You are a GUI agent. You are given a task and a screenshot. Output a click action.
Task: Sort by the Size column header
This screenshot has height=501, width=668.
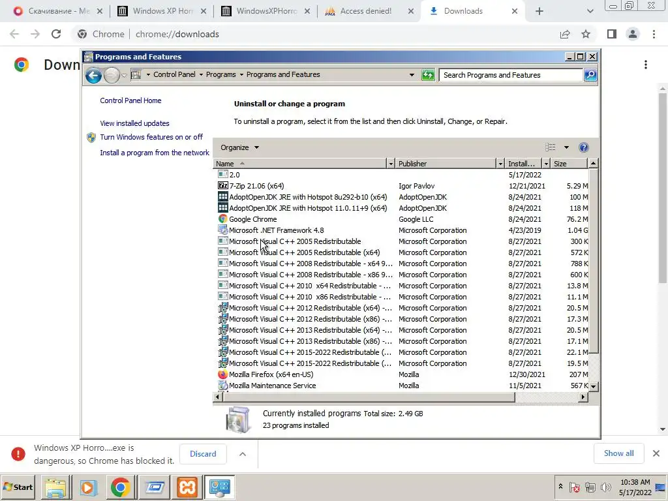coord(569,164)
